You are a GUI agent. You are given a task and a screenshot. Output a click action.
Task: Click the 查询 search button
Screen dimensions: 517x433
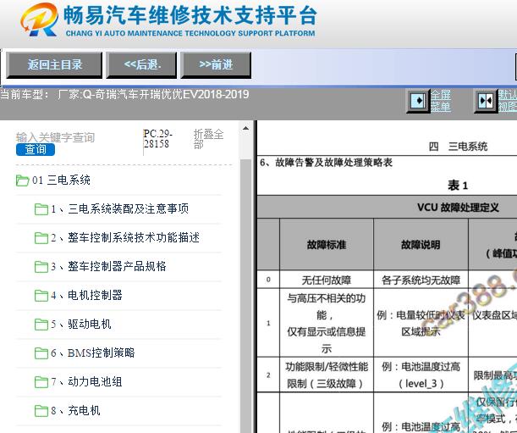36,149
